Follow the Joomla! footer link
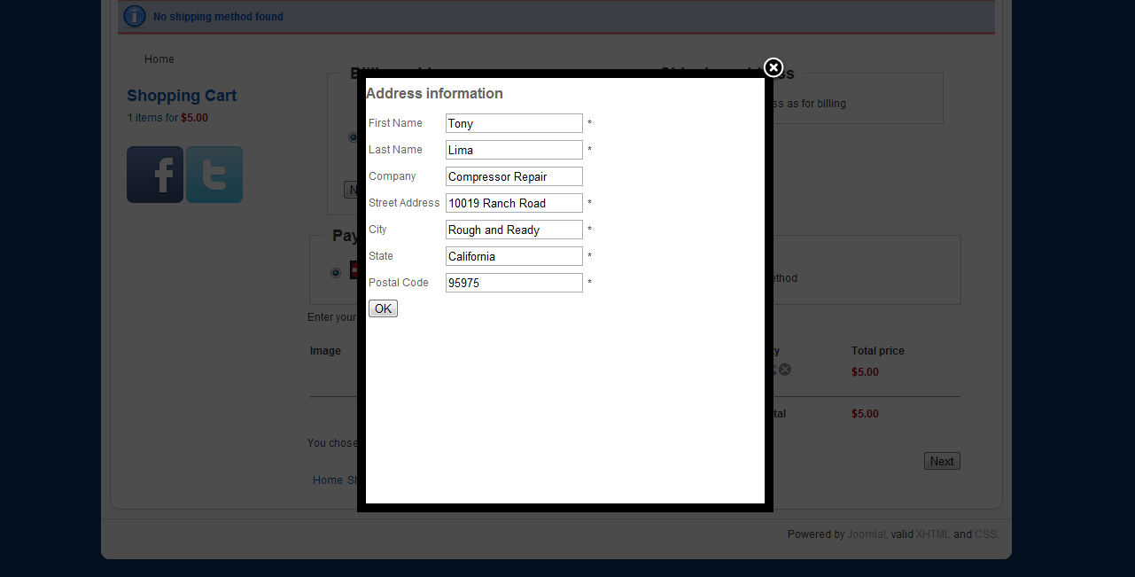The width and height of the screenshot is (1135, 577). click(867, 534)
